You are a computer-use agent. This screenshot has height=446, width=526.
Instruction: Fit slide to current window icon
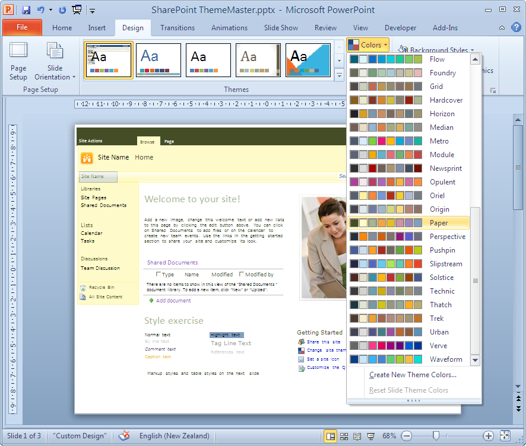pos(505,435)
